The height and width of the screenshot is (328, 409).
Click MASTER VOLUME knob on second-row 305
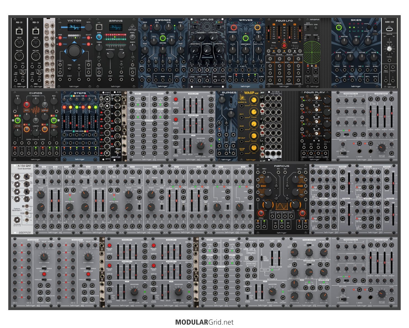click(x=382, y=148)
